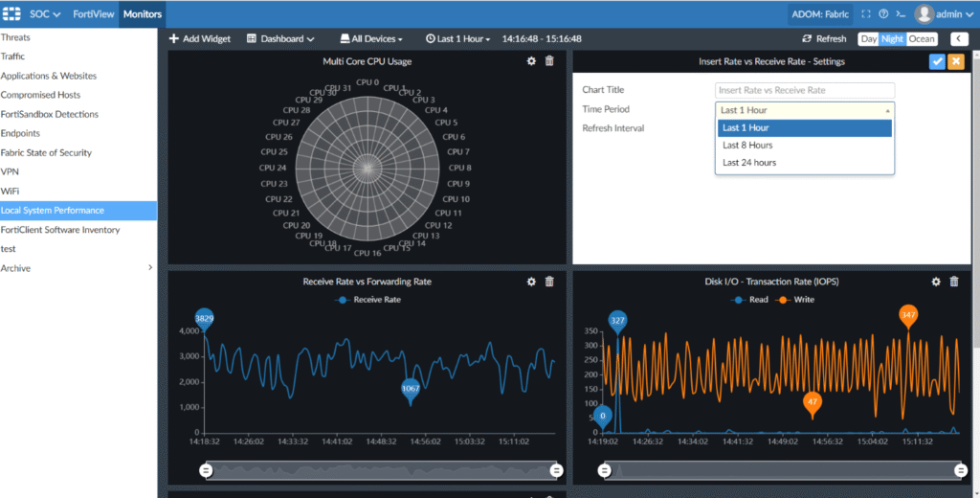Open Compromised Hosts in the sidebar

point(40,95)
